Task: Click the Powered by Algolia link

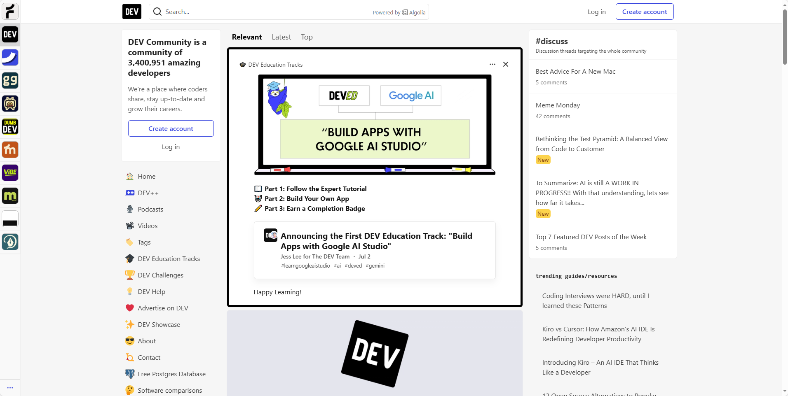Action: tap(399, 12)
